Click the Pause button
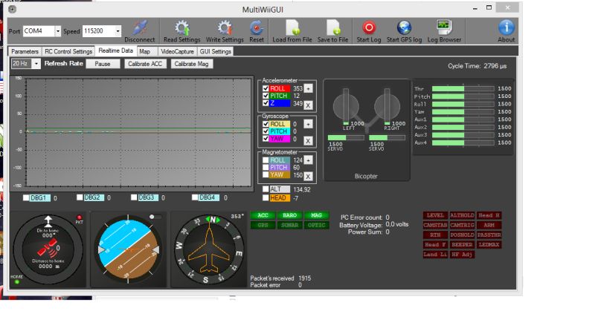 (x=103, y=64)
